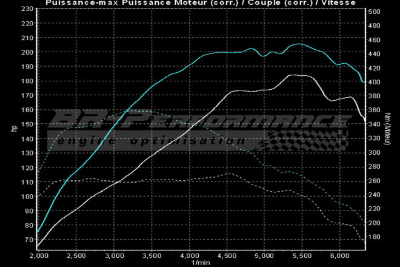Image resolution: width=400 pixels, height=267 pixels.
Task: Select the 6,000 rpm x-axis tick label
Action: pyautogui.click(x=339, y=256)
